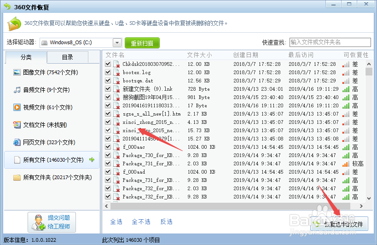Sort by 文件大小 column header
The height and width of the screenshot is (245, 377).
click(199, 55)
